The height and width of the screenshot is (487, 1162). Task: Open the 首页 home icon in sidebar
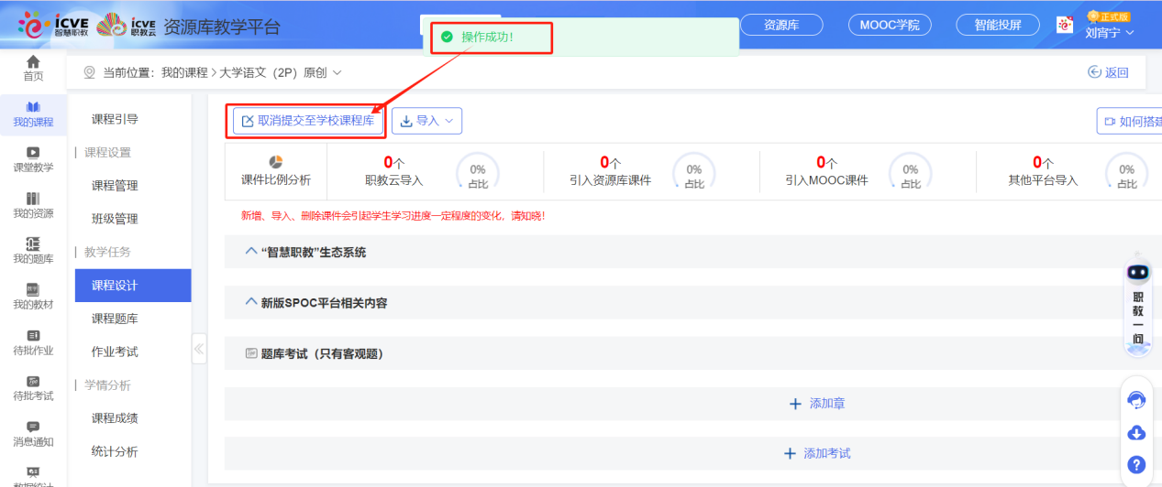pyautogui.click(x=33, y=62)
